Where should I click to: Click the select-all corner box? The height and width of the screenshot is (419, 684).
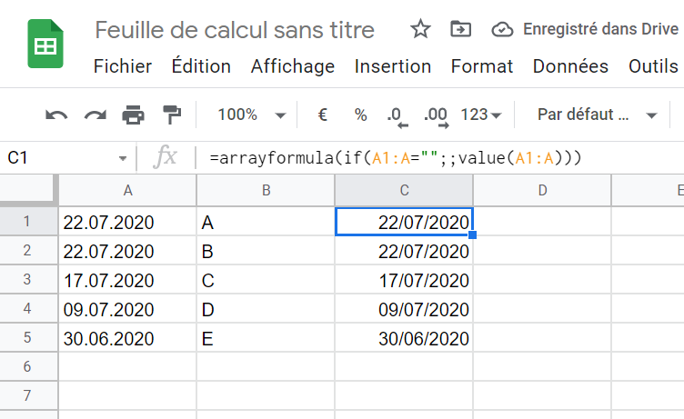27,190
